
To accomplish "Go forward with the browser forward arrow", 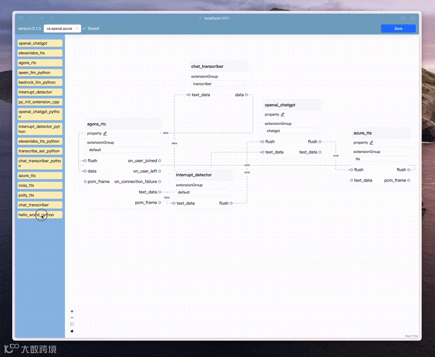I will (x=41, y=18).
